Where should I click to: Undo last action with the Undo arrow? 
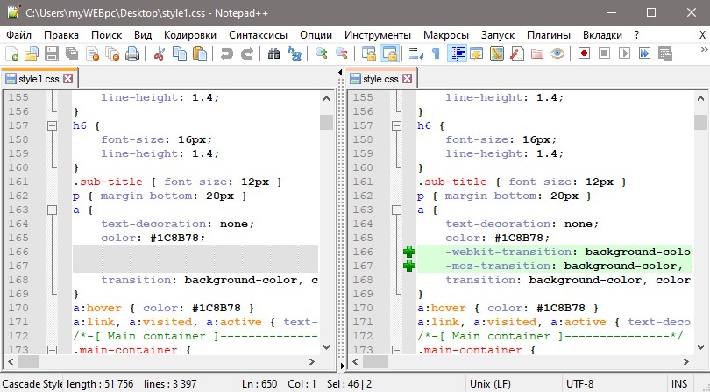coord(226,53)
